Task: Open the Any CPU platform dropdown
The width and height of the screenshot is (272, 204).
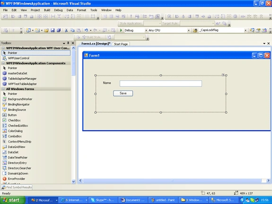Action: 189,31
